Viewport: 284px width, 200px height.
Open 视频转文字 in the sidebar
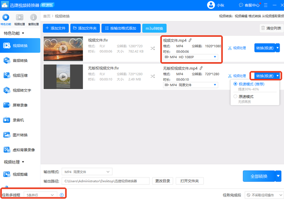pos(20,90)
